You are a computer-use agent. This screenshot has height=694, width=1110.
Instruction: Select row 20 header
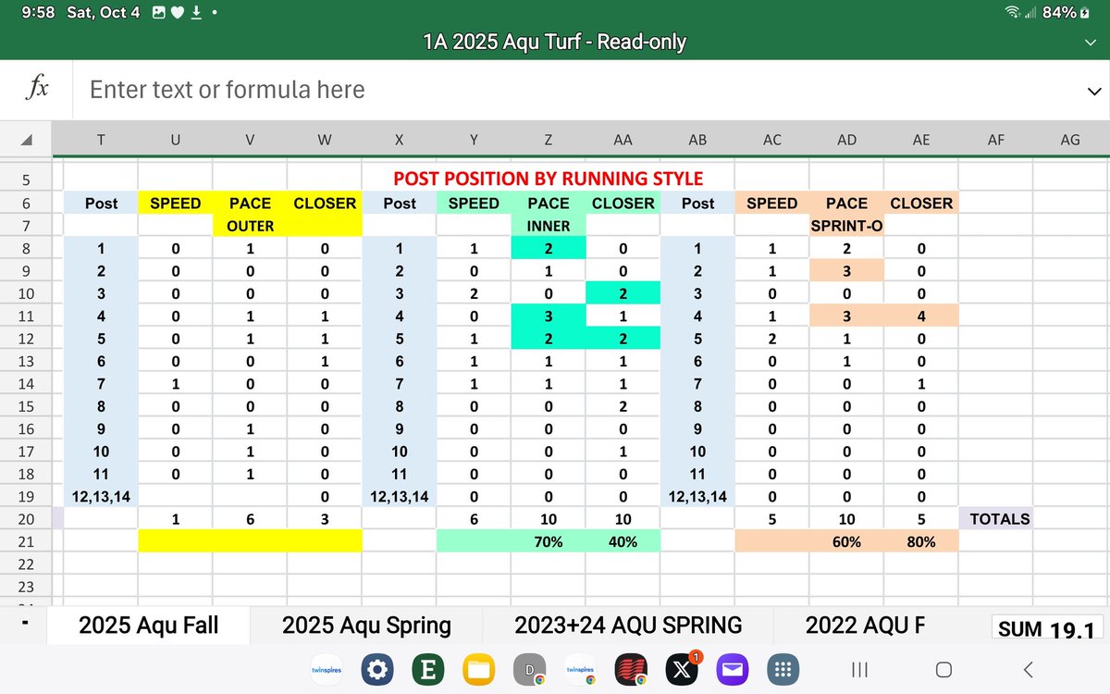26,519
